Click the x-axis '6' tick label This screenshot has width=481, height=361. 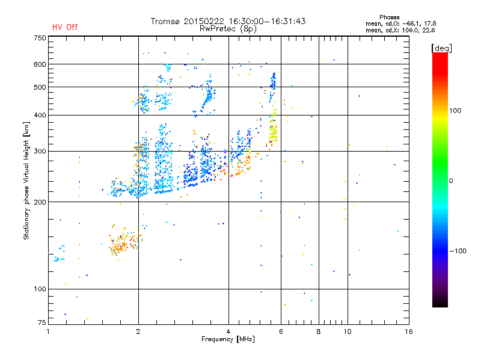(281, 332)
